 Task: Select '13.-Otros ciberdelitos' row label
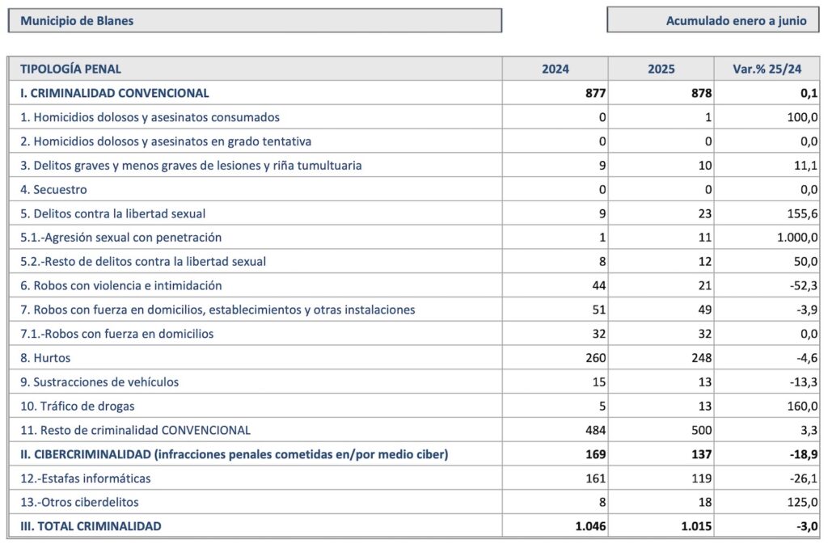click(x=79, y=503)
